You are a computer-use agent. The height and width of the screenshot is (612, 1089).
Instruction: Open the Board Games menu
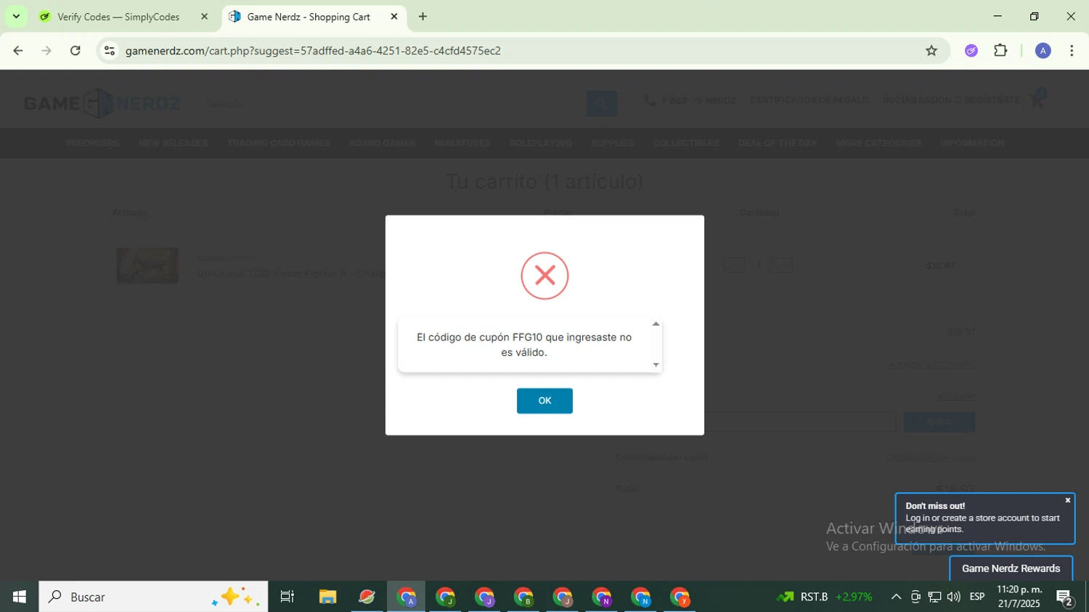[383, 143]
